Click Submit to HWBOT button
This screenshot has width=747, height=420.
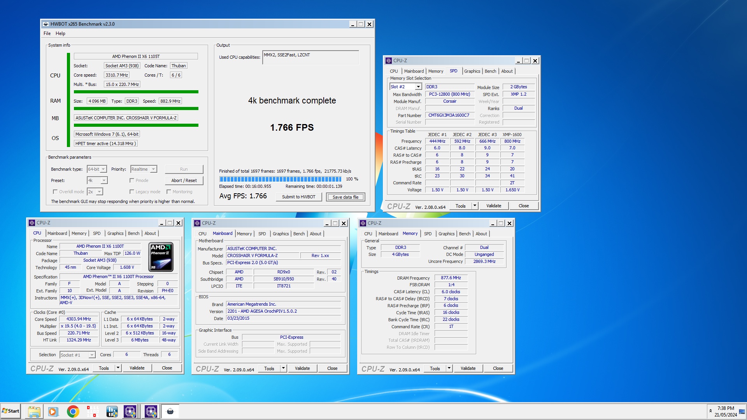[299, 197]
